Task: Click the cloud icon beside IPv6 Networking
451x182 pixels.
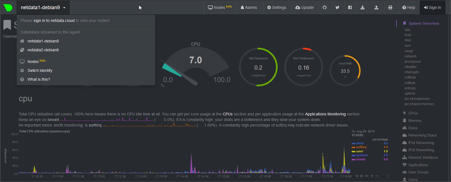Action: click(x=405, y=150)
